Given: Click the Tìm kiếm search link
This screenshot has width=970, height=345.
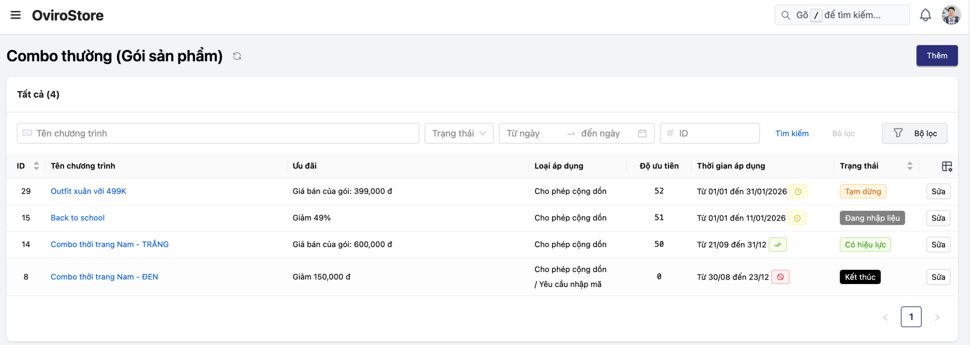Looking at the screenshot, I should (x=792, y=134).
